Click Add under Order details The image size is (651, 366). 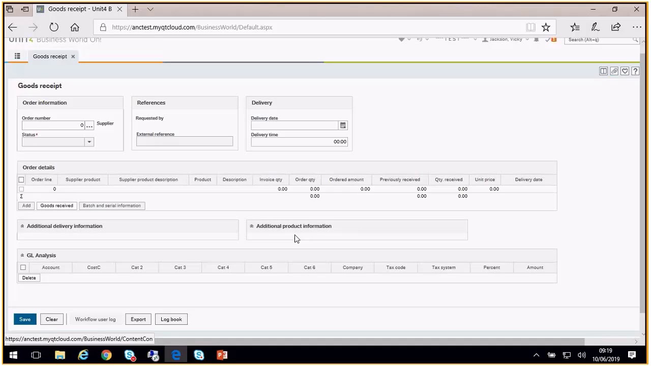click(x=26, y=206)
